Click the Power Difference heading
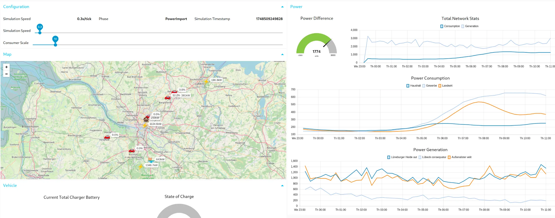The image size is (555, 218). (317, 18)
